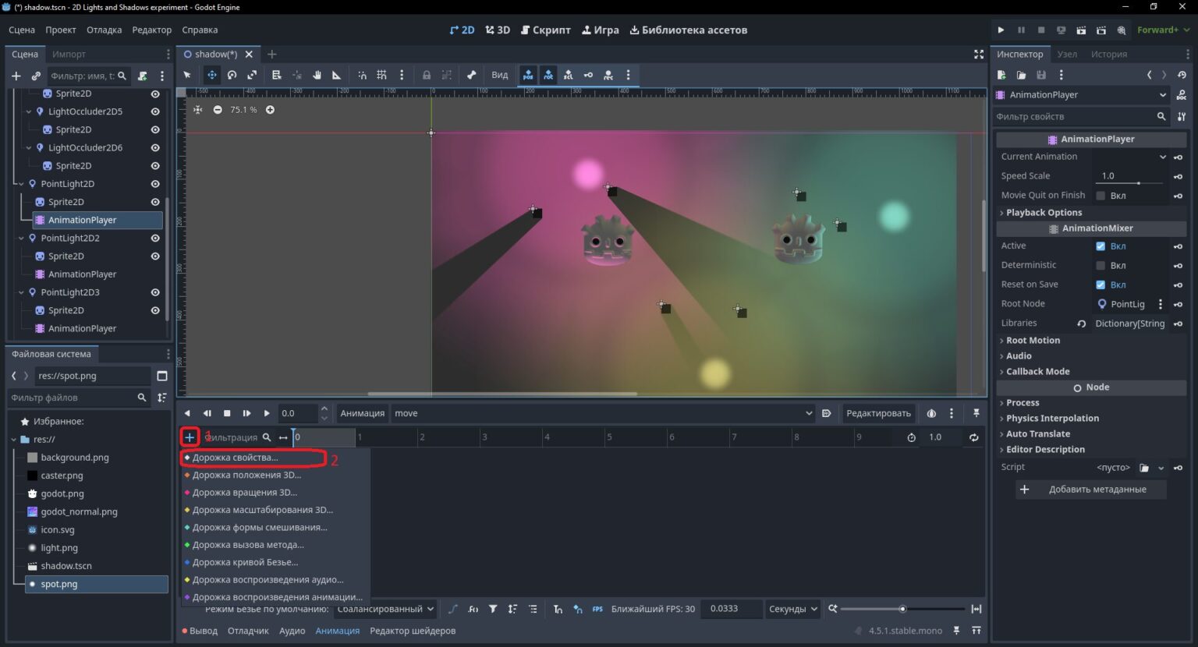Run the project with play icon
This screenshot has width=1198, height=647.
click(x=1001, y=30)
